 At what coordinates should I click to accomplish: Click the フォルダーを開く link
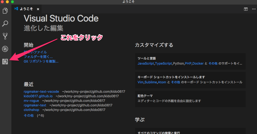(38, 57)
